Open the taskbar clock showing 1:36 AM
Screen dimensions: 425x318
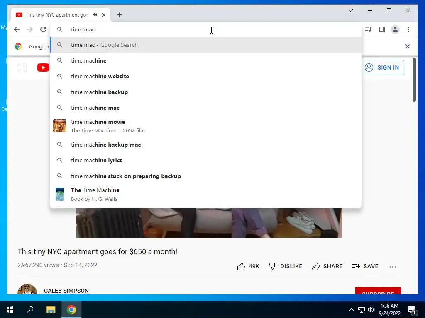coord(389,310)
